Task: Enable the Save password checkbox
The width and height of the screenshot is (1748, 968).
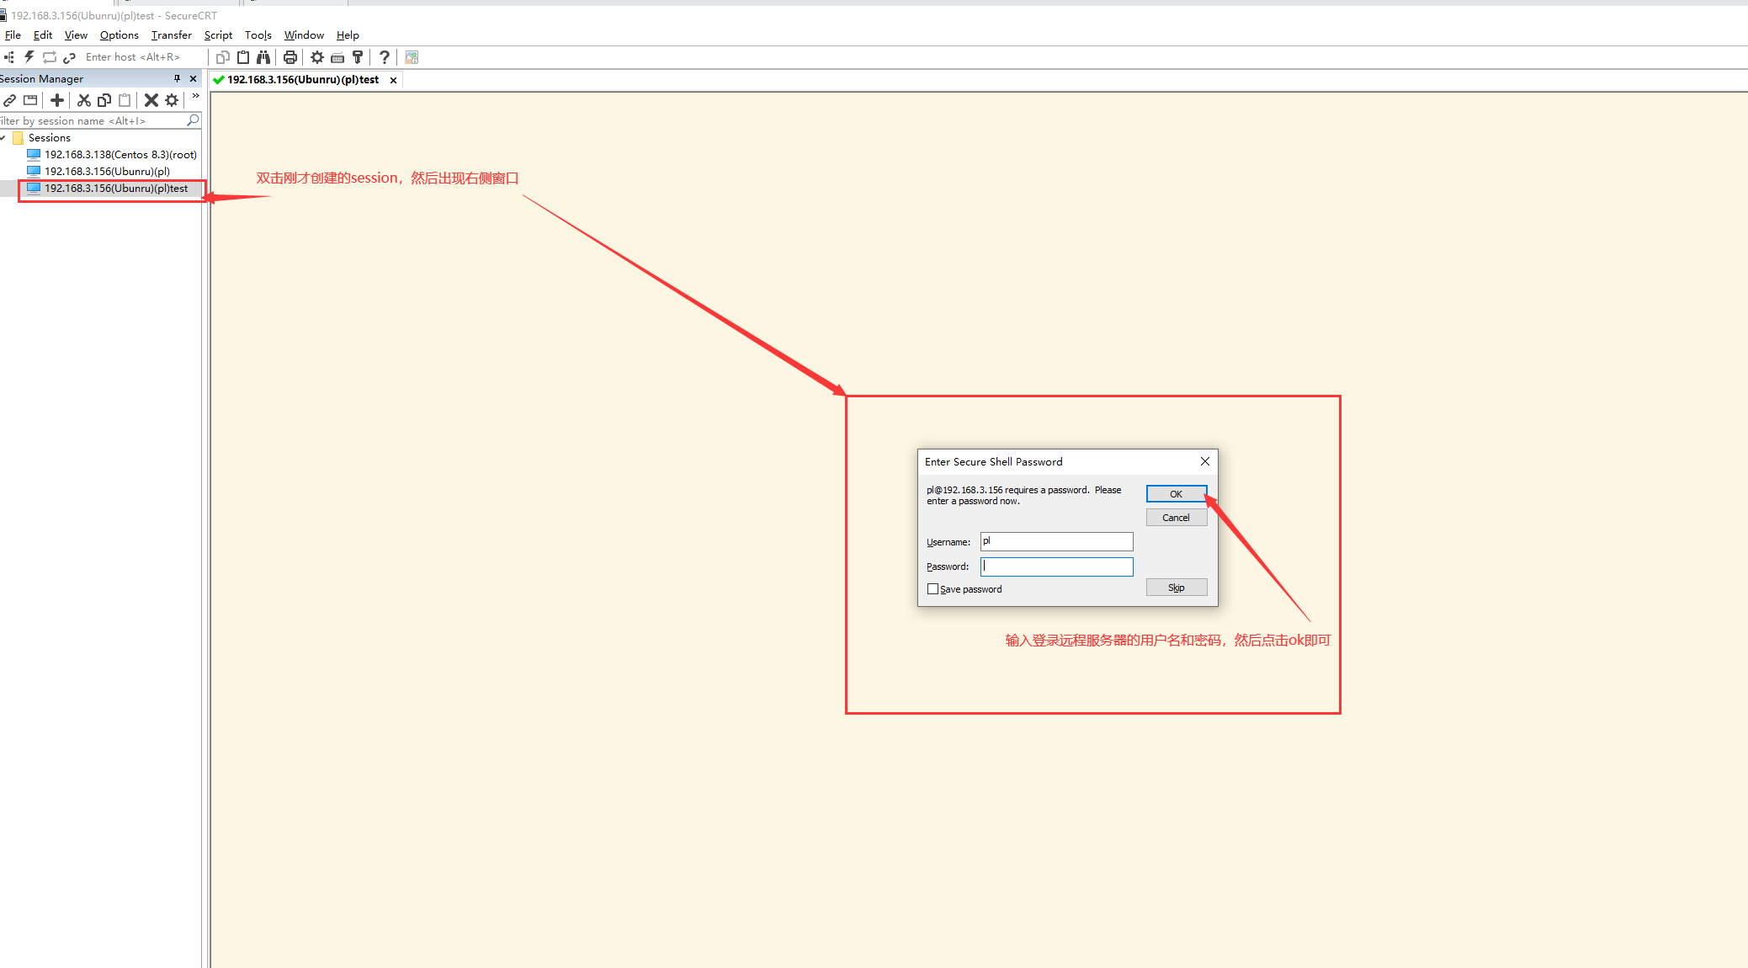Action: 932,589
